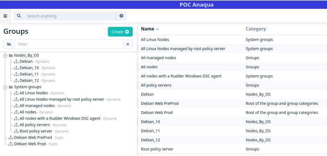327x156 pixels.
Task: Open Debian Web PreProd row in table
Action: coord(232,103)
